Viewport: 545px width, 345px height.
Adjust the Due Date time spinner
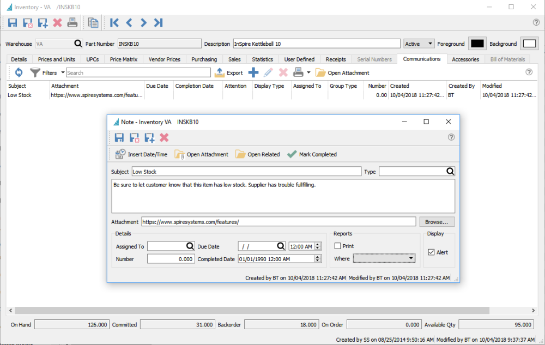[x=318, y=246]
